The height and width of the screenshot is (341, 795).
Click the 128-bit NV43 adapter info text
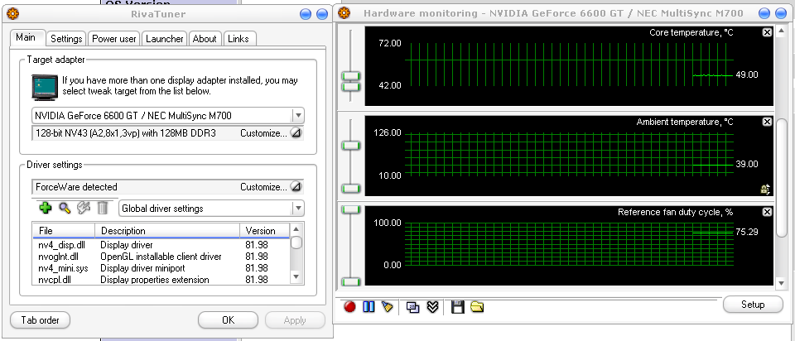pos(126,133)
